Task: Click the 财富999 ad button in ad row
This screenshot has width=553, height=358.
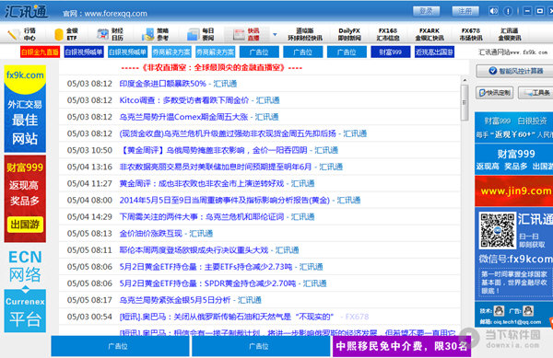Action: (x=391, y=52)
